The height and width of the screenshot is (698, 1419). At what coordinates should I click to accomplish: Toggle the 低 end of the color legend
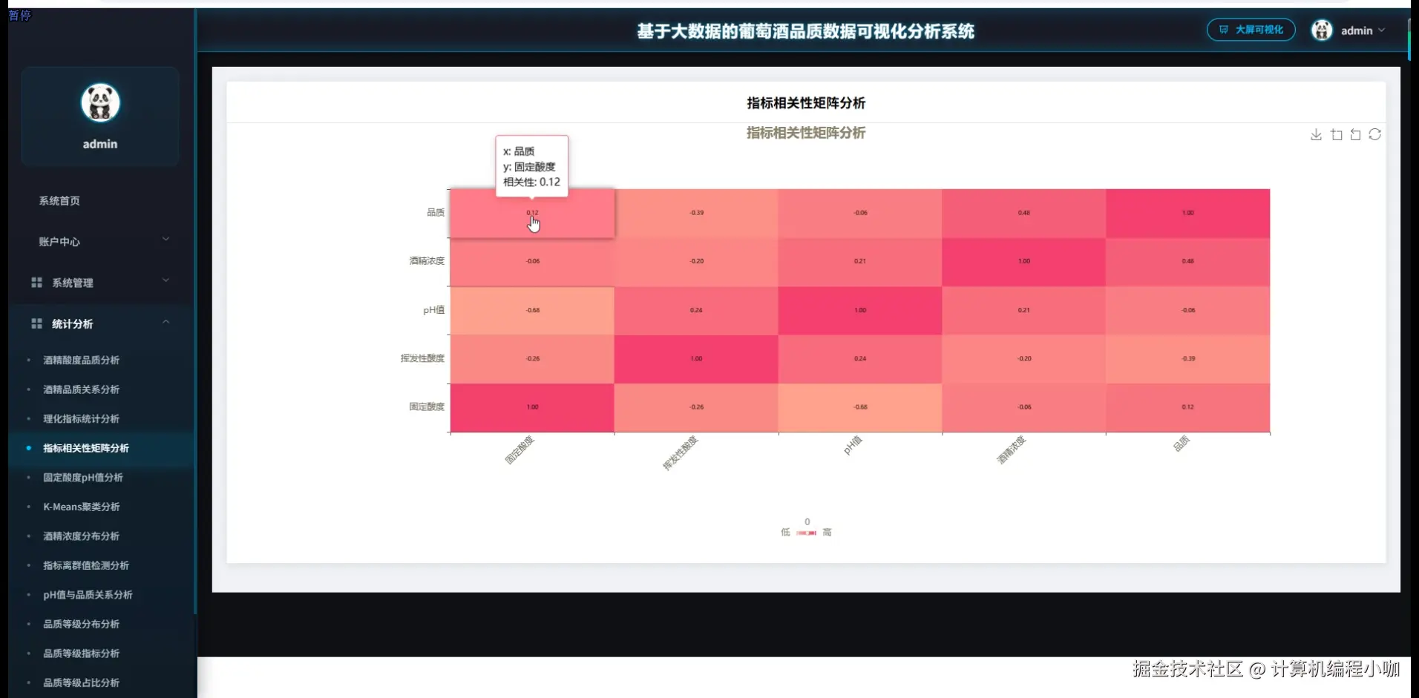point(784,532)
